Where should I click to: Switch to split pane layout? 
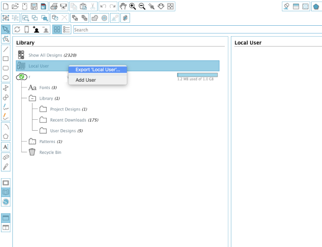pos(6,227)
